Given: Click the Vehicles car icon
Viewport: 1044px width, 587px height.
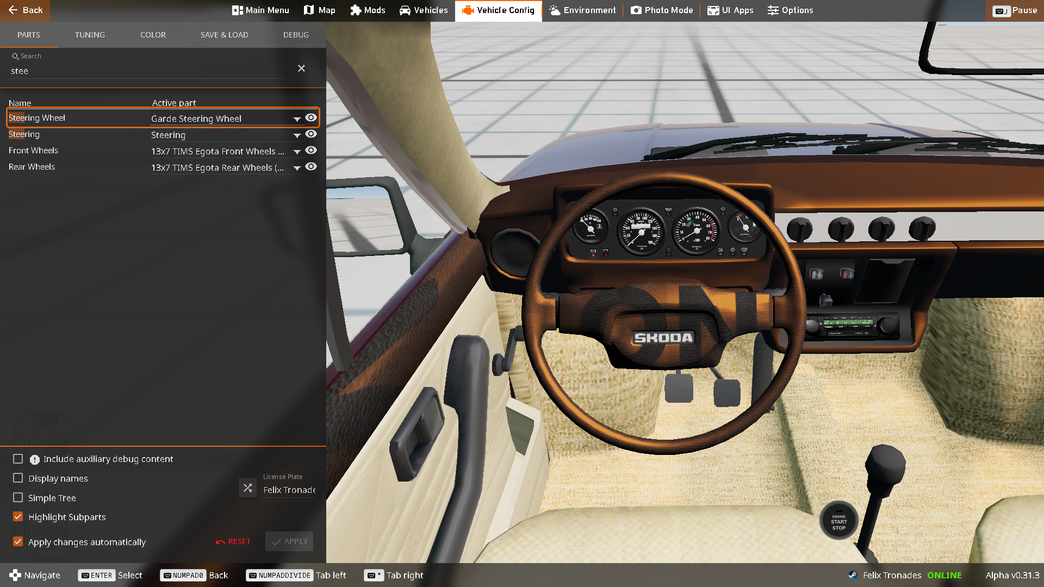Looking at the screenshot, I should (405, 10).
